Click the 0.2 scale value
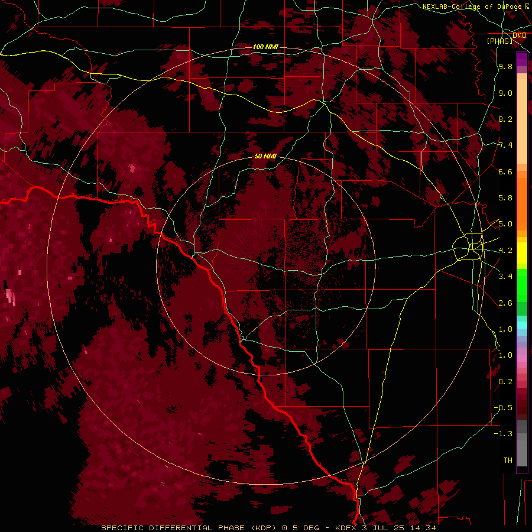532x532 pixels. click(x=505, y=382)
